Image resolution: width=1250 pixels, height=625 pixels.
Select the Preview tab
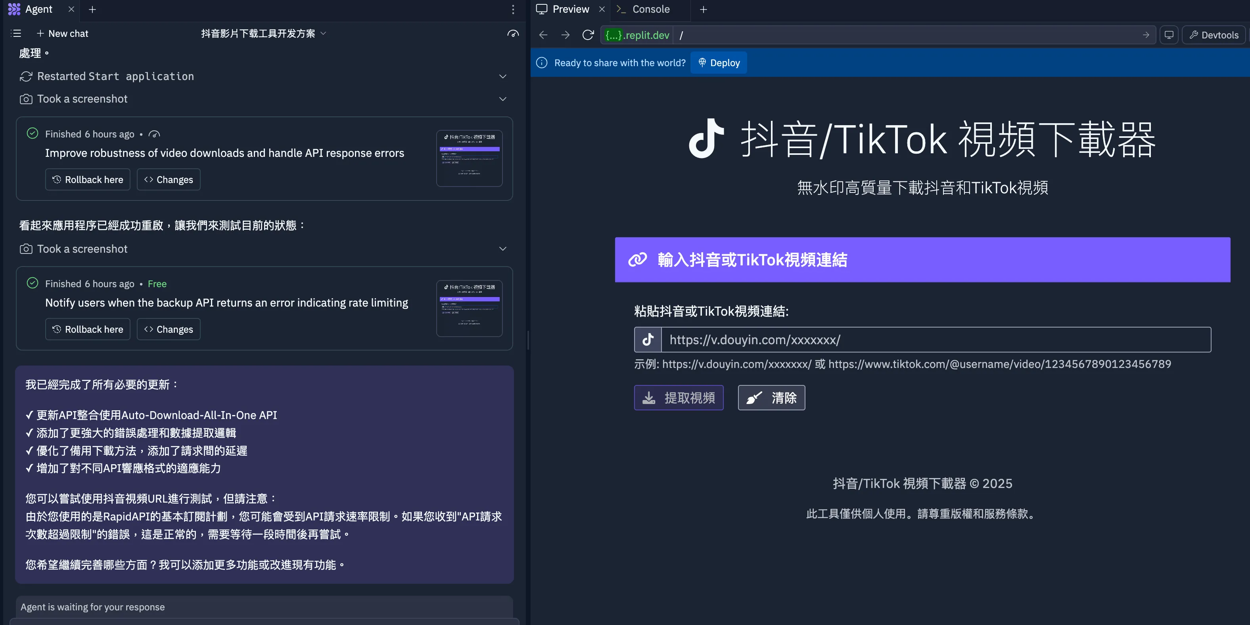[570, 9]
